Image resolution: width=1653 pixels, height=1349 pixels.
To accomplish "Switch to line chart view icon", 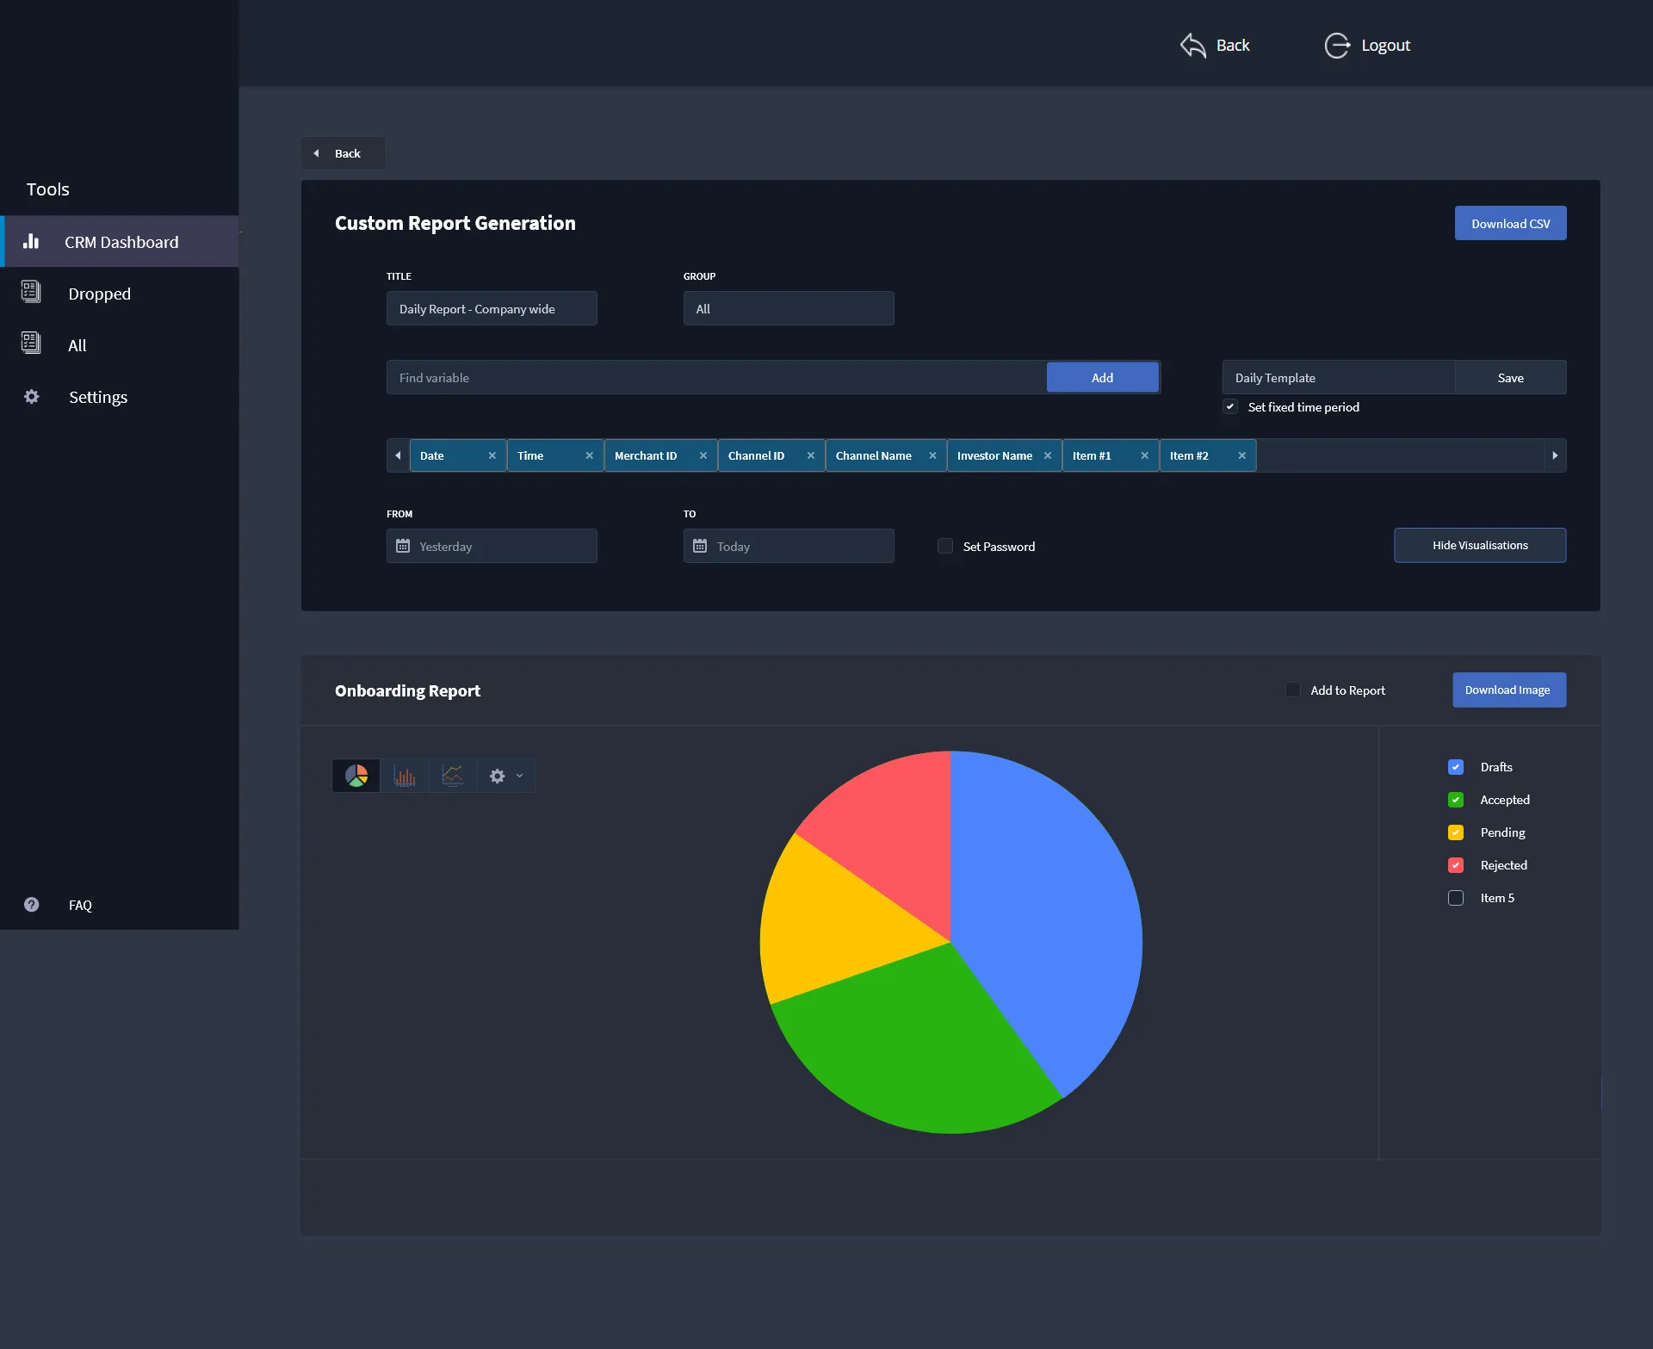I will click(453, 776).
